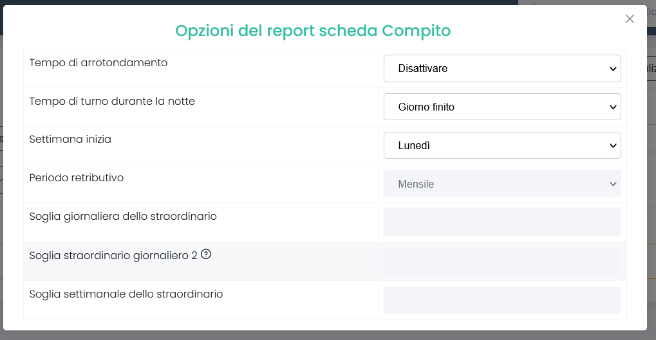Click the Tempo di arrotondamento label

[x=98, y=62]
